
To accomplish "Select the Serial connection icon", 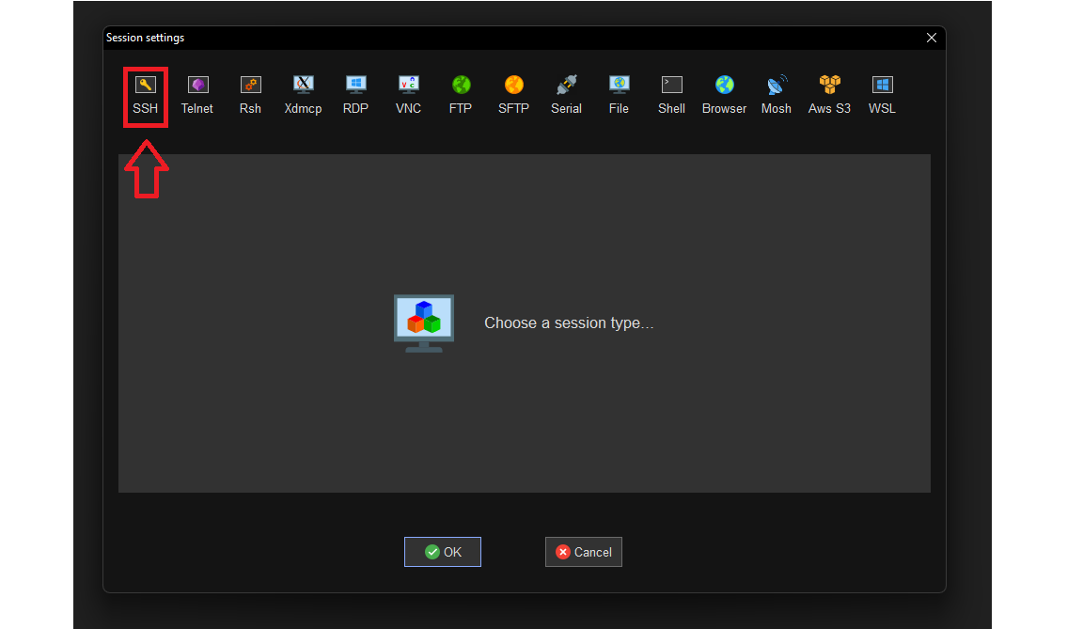I will coord(566,95).
